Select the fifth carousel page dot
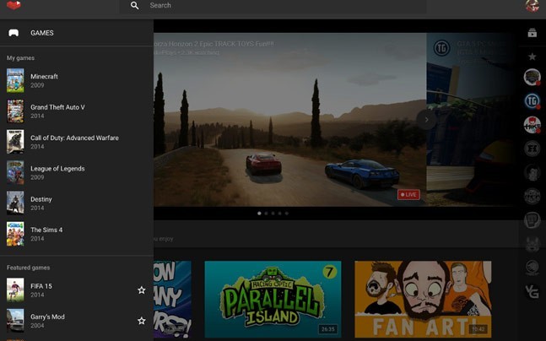This screenshot has height=341, width=546. [x=287, y=214]
